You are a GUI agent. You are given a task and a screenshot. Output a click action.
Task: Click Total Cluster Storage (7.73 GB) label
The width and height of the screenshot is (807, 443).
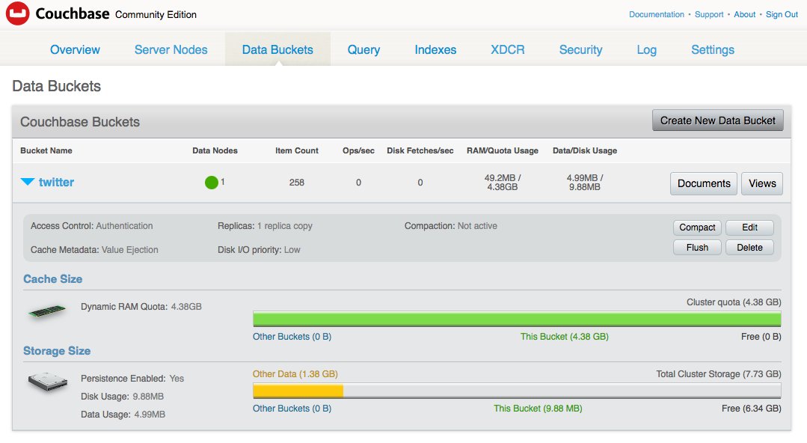tap(719, 374)
